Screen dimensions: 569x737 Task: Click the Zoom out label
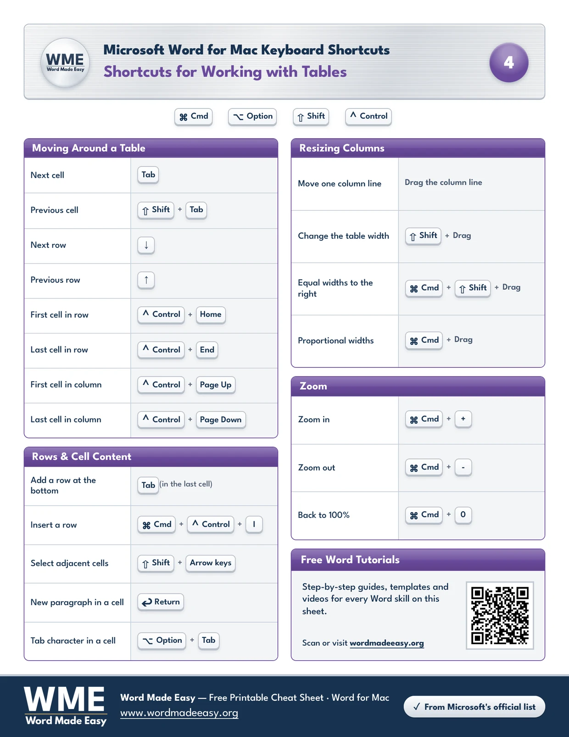[317, 468]
